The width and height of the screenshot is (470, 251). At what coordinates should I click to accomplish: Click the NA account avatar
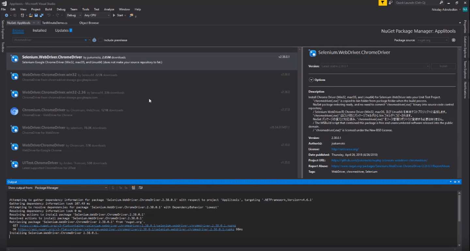coord(465,9)
